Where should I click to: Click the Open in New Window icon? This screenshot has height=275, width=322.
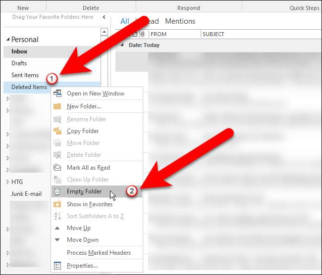click(57, 93)
